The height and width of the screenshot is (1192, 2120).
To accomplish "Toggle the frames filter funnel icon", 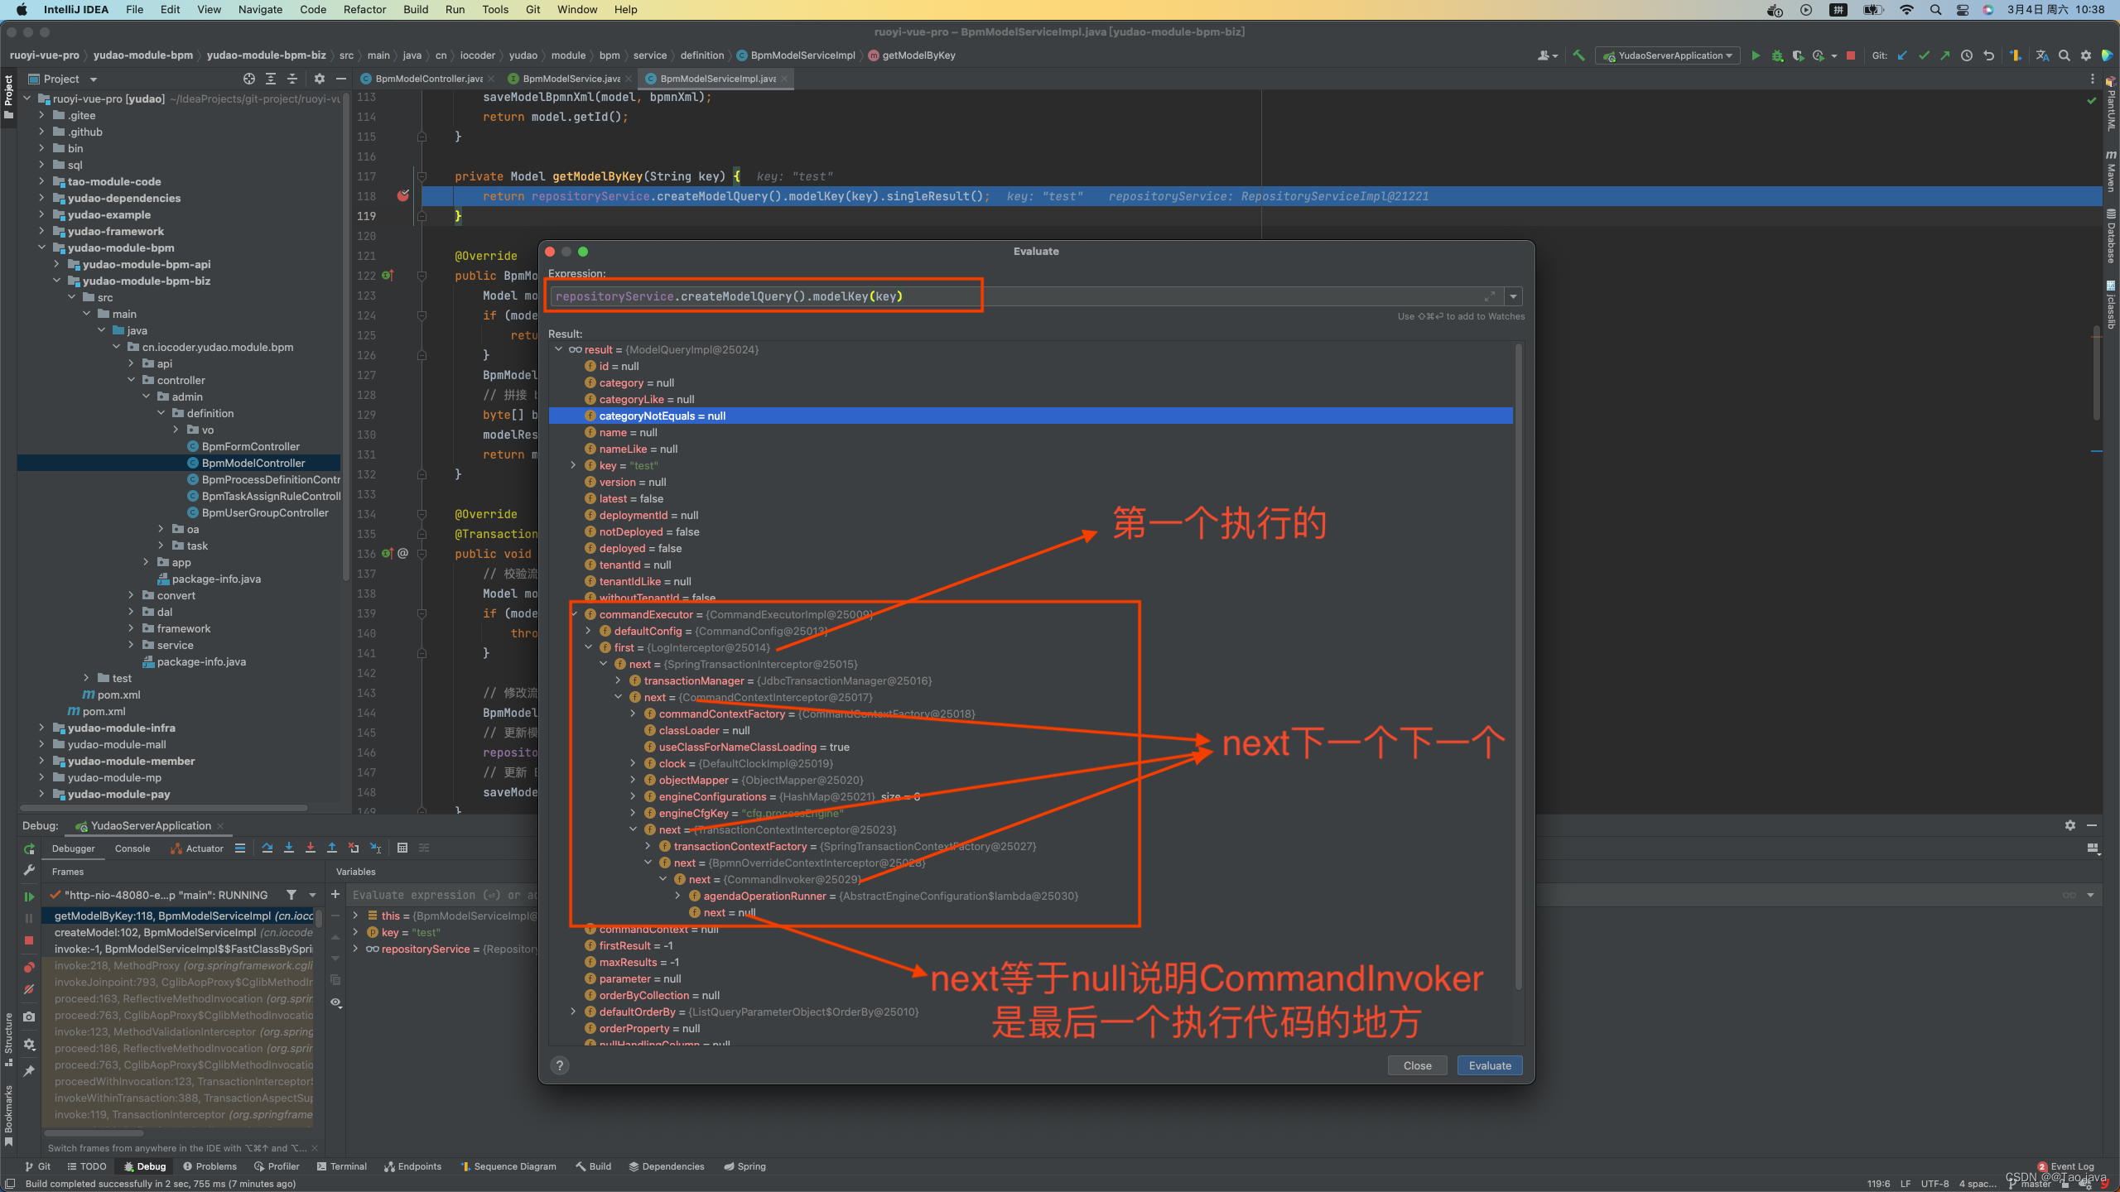I will click(292, 895).
